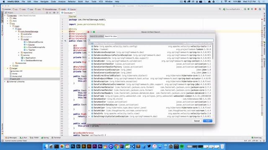Image resolution: width=268 pixels, height=150 pixels.
Task: Click the Spotify icon in the Dock
Action: pyautogui.click(x=182, y=146)
